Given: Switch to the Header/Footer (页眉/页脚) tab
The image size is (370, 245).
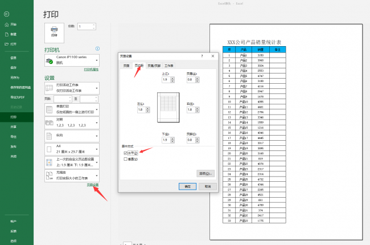Looking at the screenshot, I should pos(154,66).
